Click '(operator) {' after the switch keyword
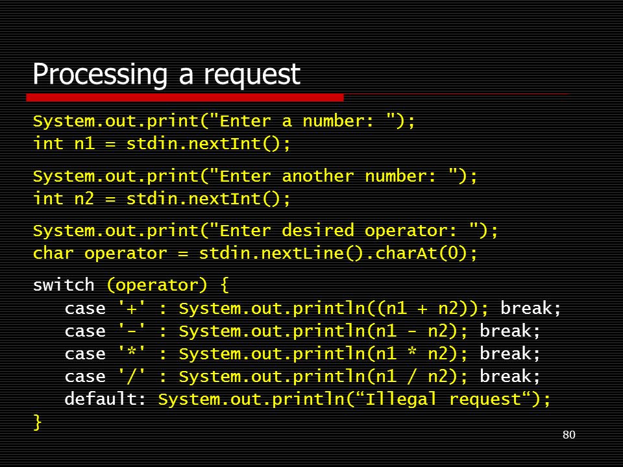This screenshot has width=623, height=467. [167, 285]
